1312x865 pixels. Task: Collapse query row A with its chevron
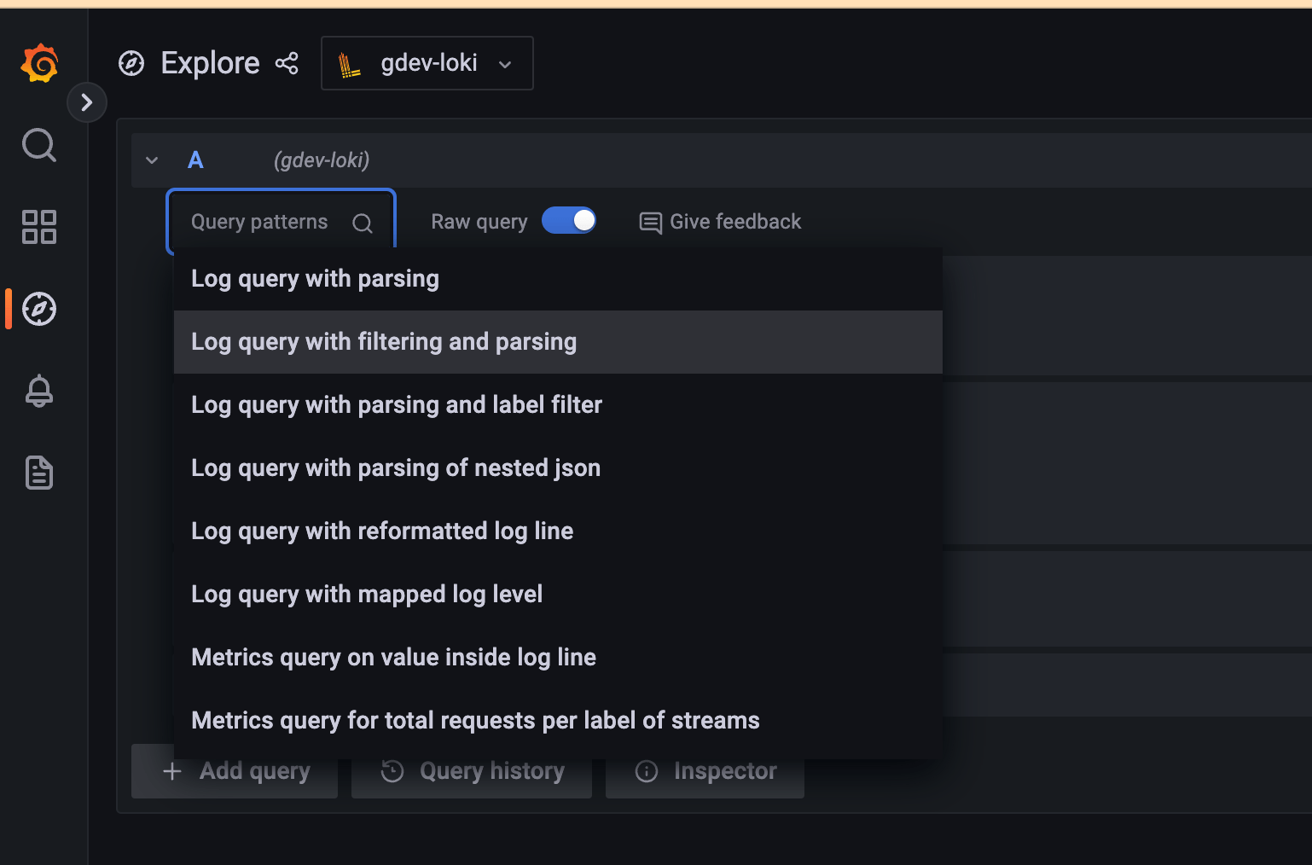[x=152, y=160]
